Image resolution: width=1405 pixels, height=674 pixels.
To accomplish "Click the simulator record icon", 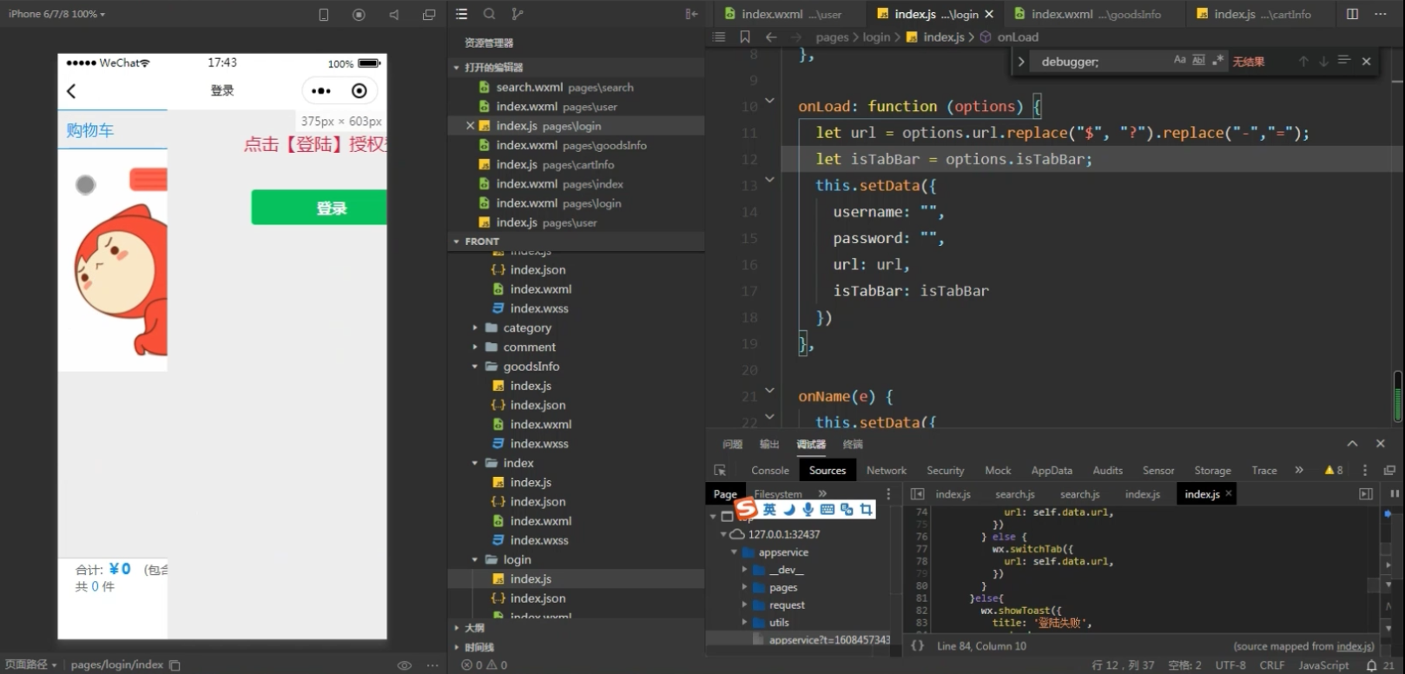I will [x=359, y=15].
